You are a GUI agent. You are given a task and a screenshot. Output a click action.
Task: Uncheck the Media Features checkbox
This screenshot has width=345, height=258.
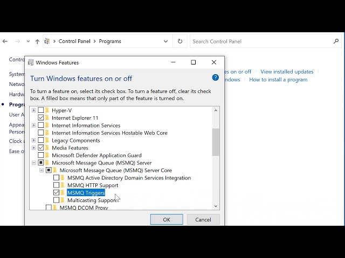(41, 148)
